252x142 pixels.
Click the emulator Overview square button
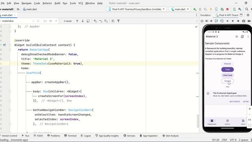[238, 21]
